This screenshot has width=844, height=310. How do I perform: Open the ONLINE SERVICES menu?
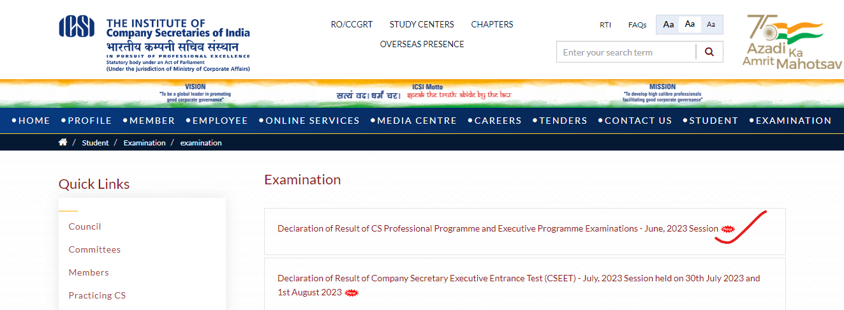(x=309, y=121)
